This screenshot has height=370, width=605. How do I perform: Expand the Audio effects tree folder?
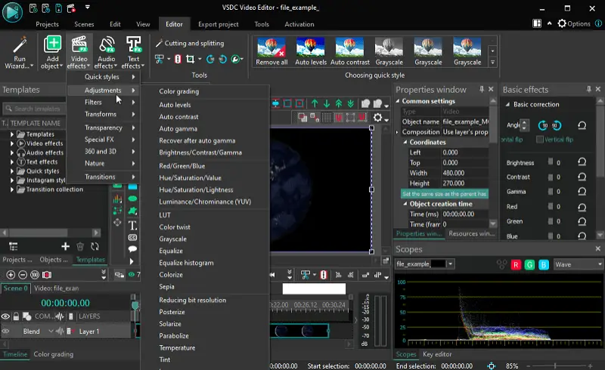(12, 153)
